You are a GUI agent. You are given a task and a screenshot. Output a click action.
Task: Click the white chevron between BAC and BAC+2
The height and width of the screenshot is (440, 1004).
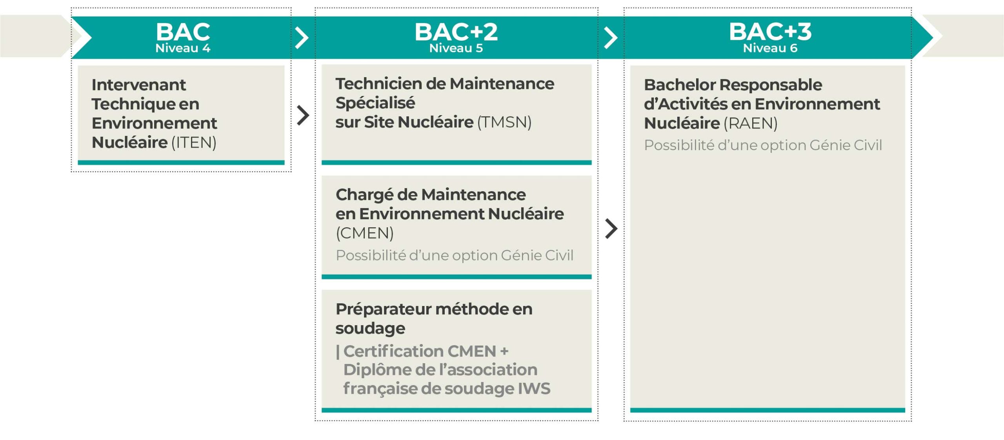[x=302, y=38]
